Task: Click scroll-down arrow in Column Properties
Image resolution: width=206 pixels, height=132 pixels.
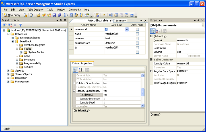Action: point(143,105)
